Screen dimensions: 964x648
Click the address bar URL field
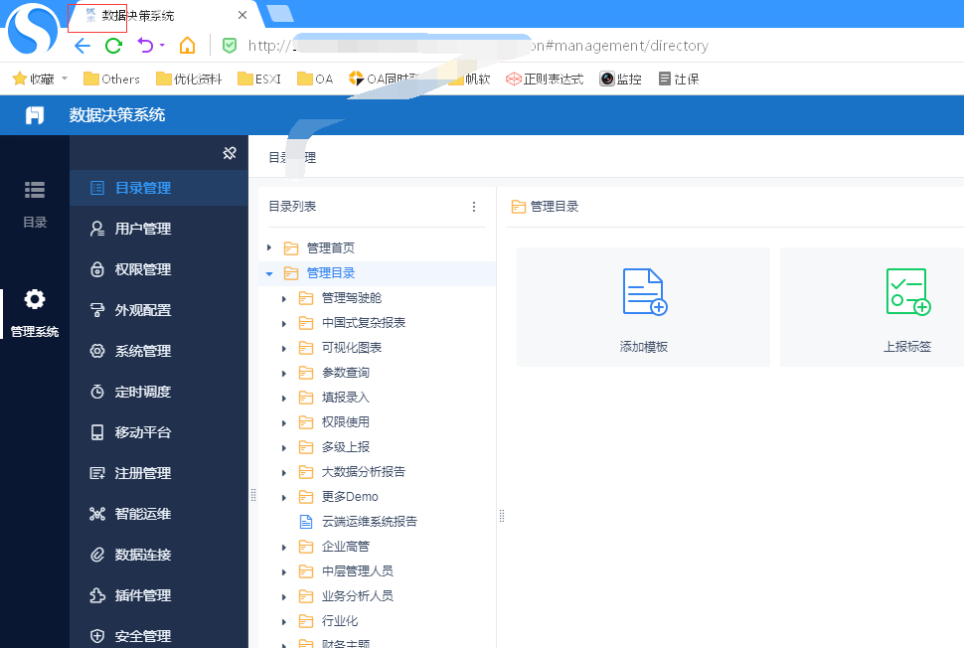click(x=478, y=46)
